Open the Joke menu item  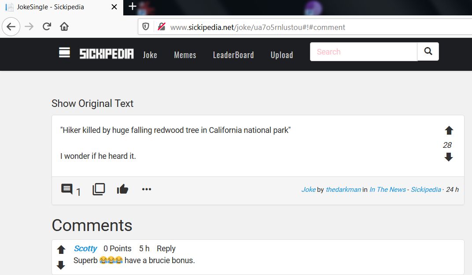point(150,55)
